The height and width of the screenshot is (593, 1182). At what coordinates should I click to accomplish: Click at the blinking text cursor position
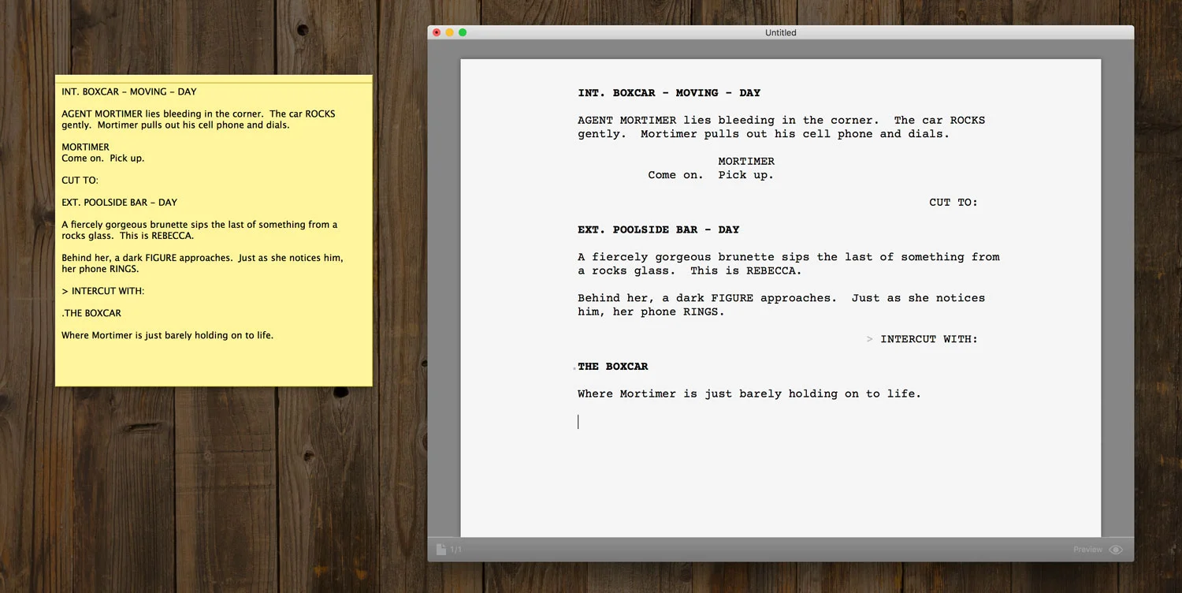pyautogui.click(x=578, y=421)
